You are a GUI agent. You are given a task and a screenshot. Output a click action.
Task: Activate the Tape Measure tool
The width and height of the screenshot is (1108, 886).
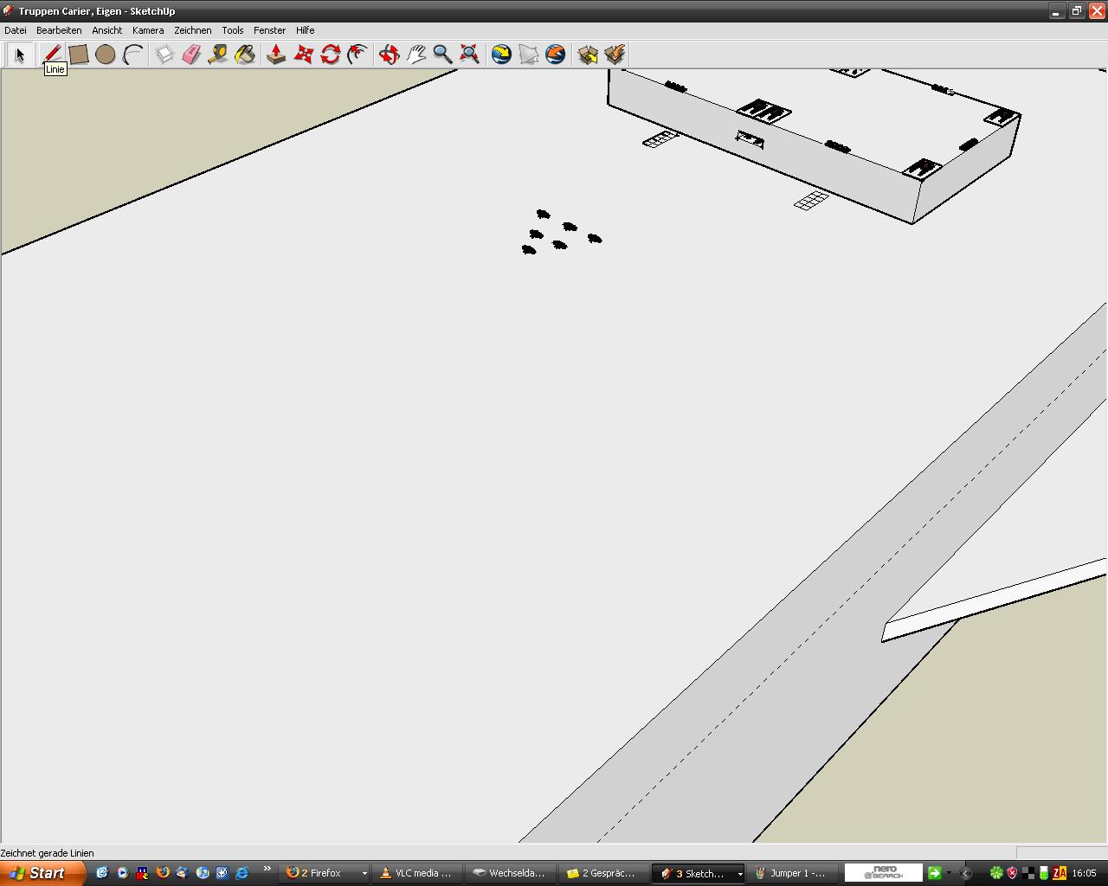[x=218, y=55]
